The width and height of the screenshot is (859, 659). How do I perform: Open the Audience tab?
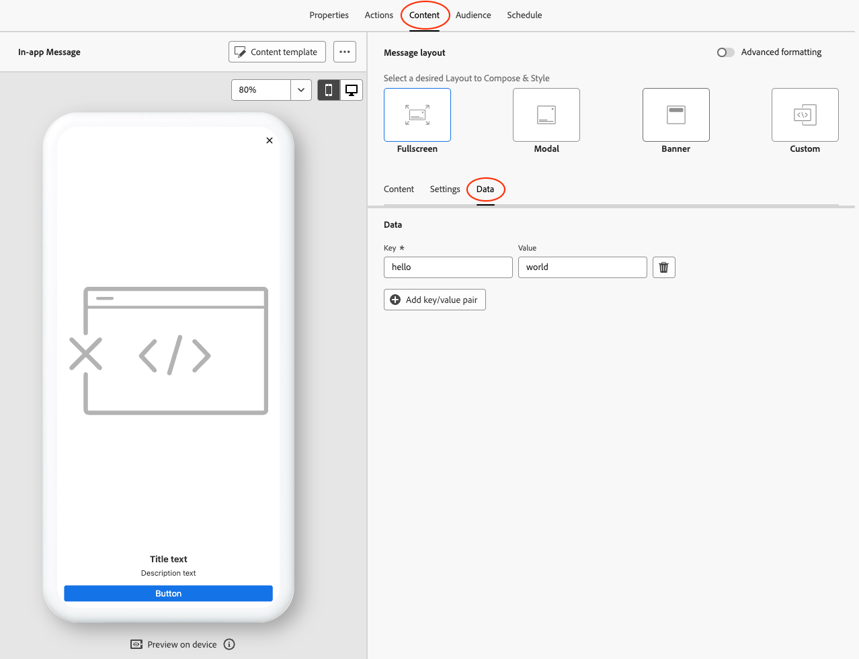[473, 15]
